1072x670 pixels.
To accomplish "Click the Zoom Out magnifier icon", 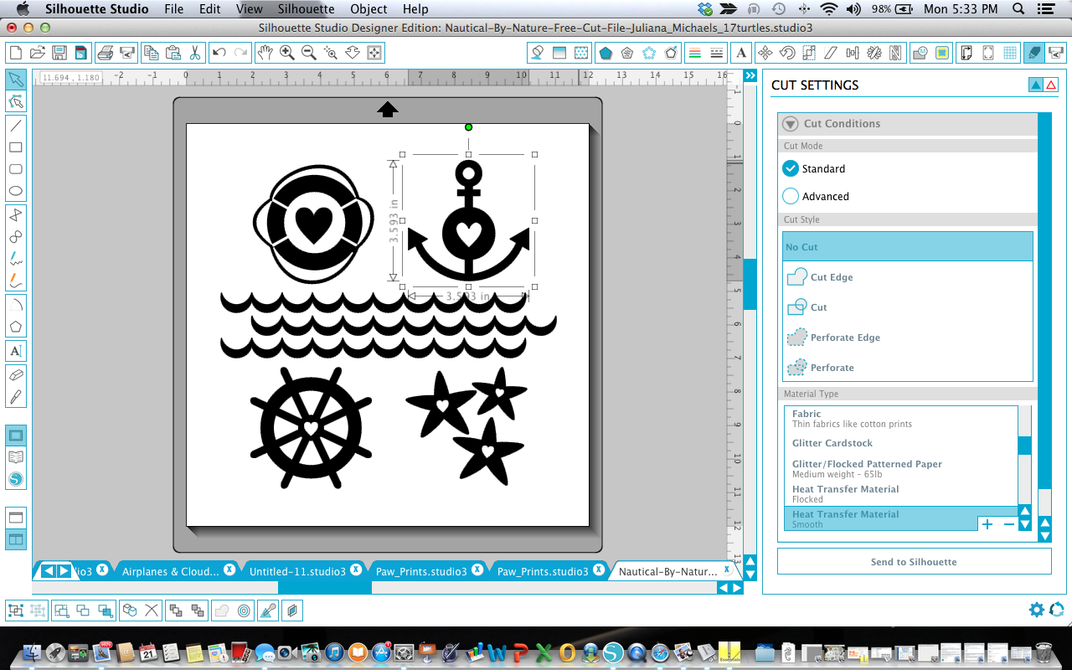I will [x=309, y=53].
